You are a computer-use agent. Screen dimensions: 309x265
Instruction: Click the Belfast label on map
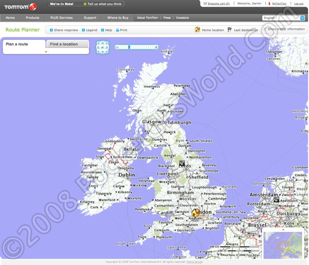131,149
